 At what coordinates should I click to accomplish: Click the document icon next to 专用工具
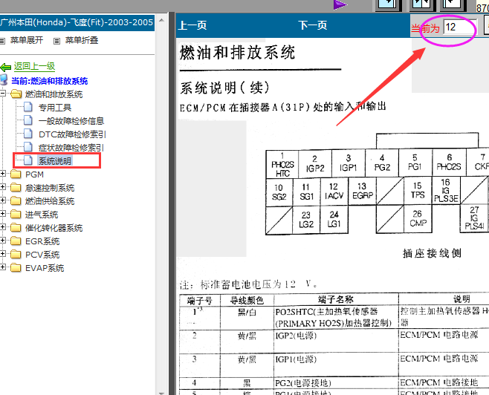click(x=28, y=107)
